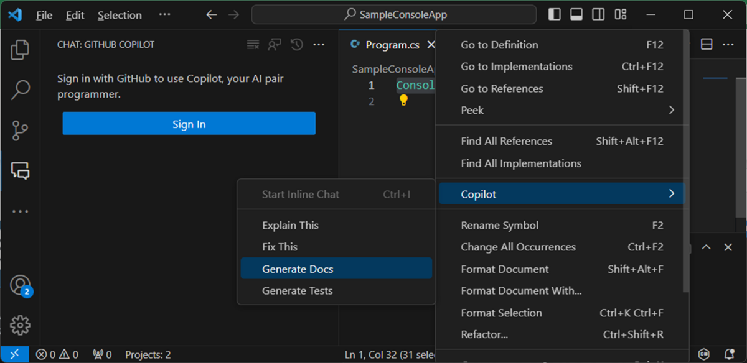The width and height of the screenshot is (747, 363).
Task: Open the Manage gear menu
Action: (21, 324)
